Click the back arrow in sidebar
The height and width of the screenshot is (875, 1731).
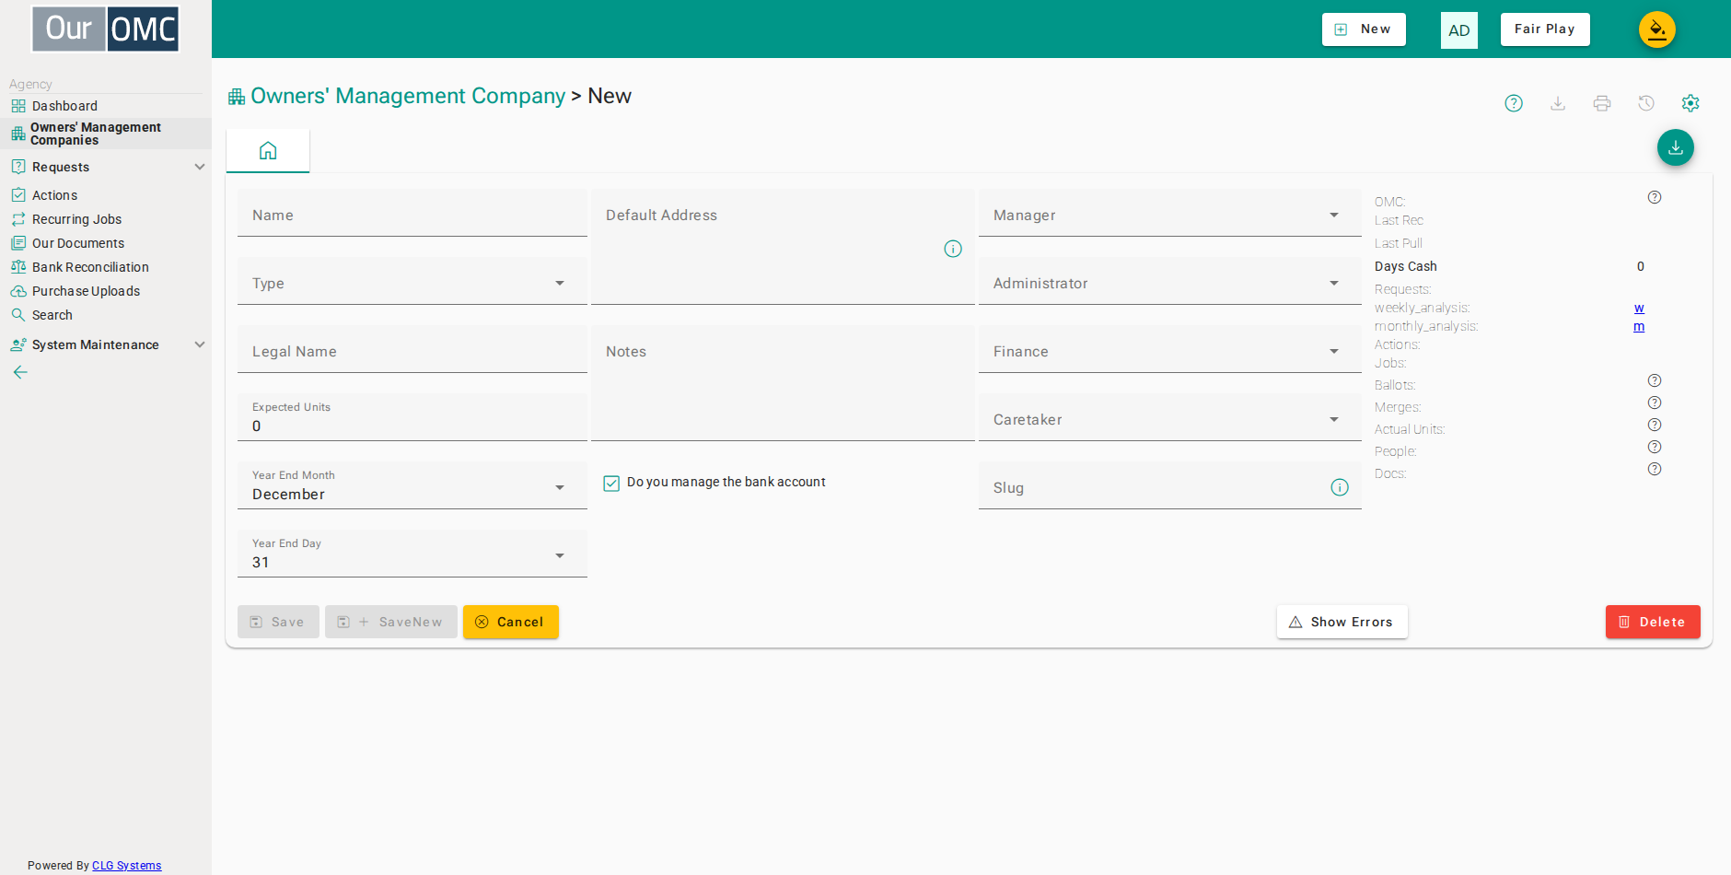coord(20,372)
